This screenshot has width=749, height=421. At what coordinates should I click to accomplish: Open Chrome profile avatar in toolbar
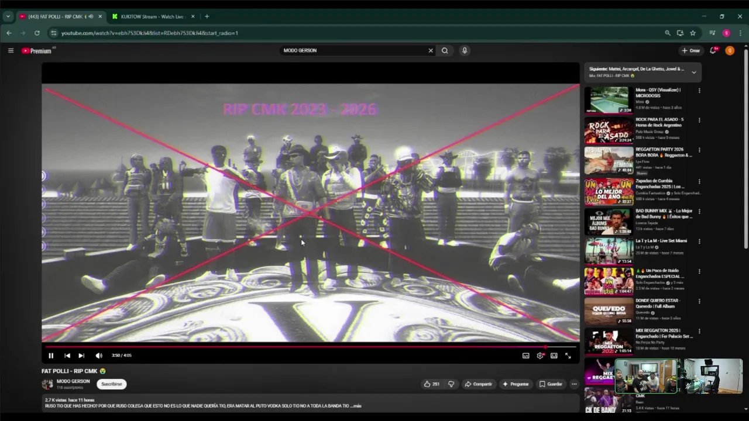click(x=726, y=33)
